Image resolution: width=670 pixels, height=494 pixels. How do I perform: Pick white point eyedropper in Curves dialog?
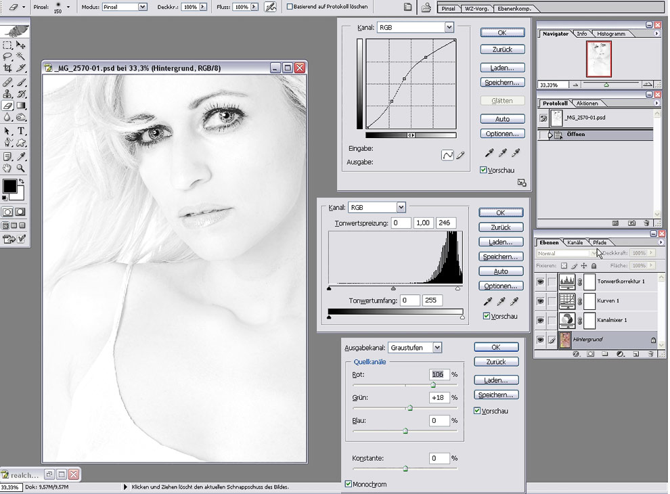(516, 152)
